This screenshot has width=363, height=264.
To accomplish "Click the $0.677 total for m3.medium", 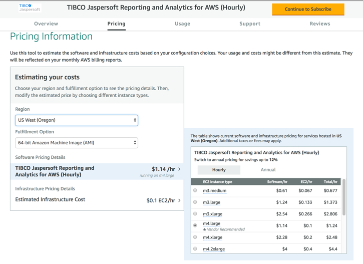I will click(x=330, y=190).
